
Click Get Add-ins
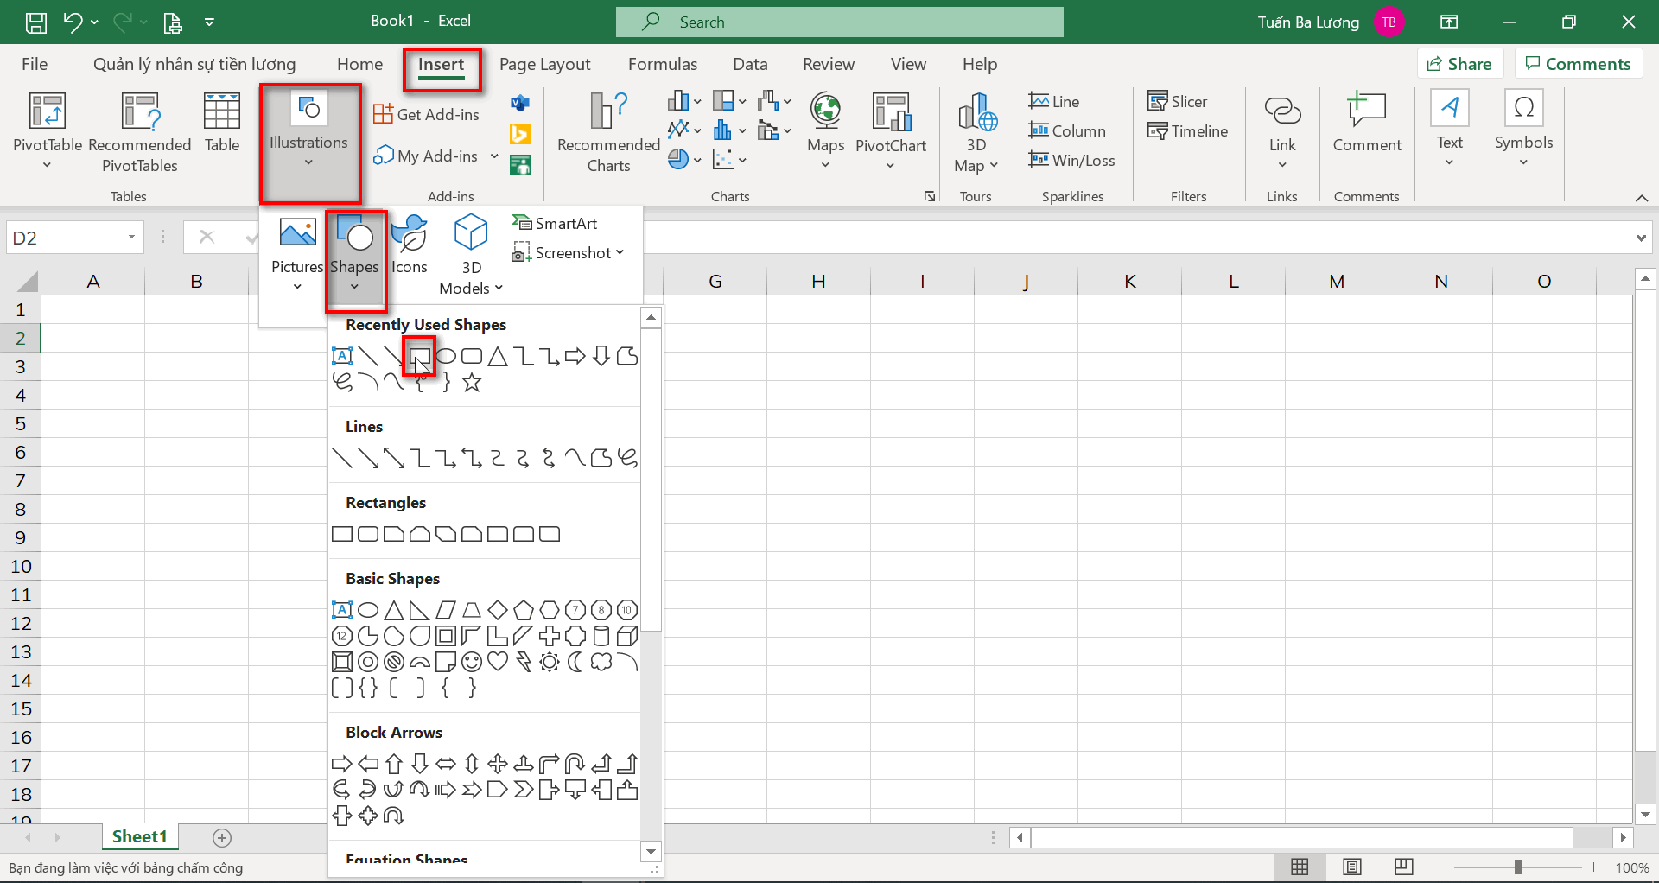tap(427, 114)
